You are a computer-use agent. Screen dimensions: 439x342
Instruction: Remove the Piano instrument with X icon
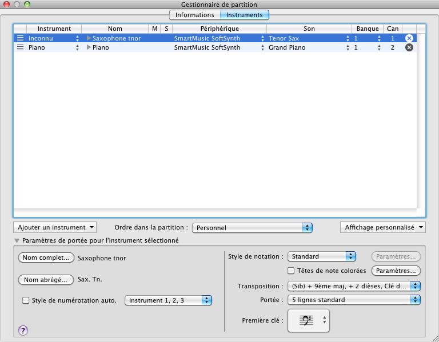point(409,48)
